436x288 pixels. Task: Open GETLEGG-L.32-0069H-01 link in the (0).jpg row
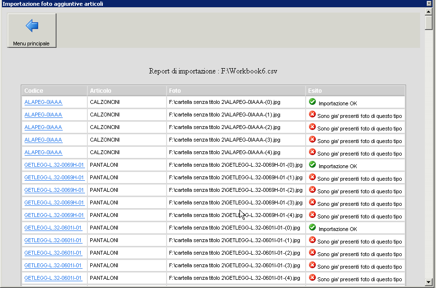[x=54, y=165]
